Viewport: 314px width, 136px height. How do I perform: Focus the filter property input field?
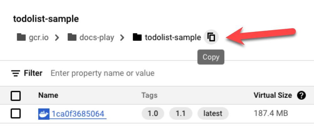[102, 73]
